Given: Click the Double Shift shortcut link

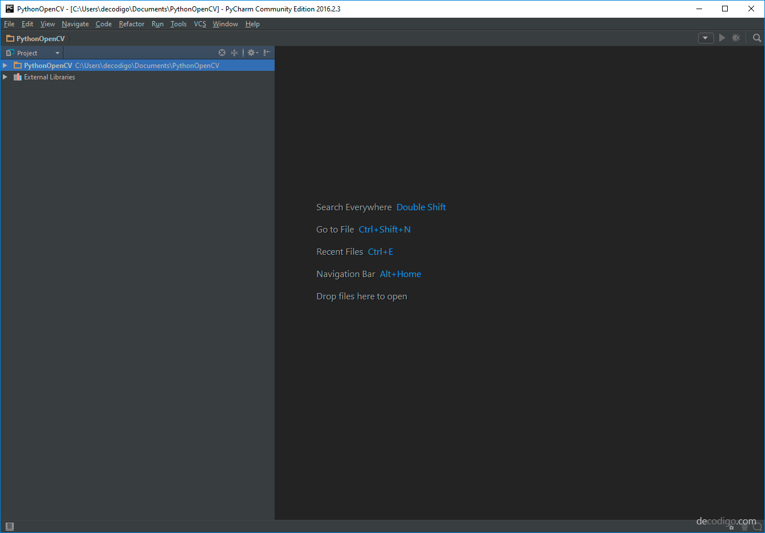Looking at the screenshot, I should tap(421, 207).
